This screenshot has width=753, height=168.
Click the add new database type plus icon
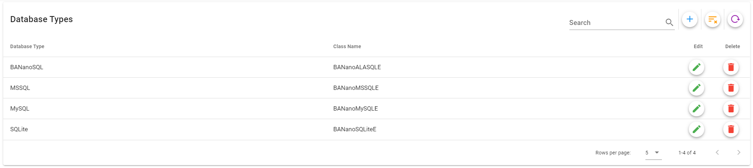(689, 19)
